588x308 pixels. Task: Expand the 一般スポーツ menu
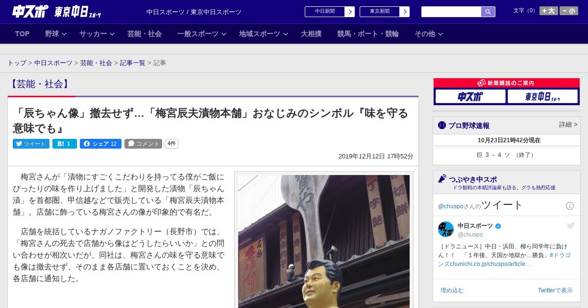202,34
